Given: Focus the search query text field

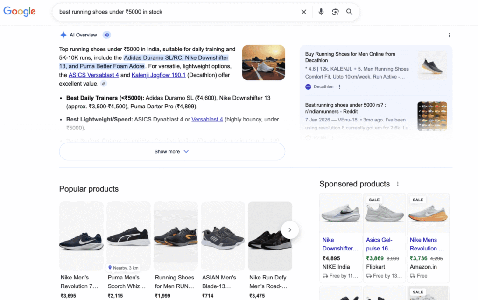Looking at the screenshot, I should (177, 12).
